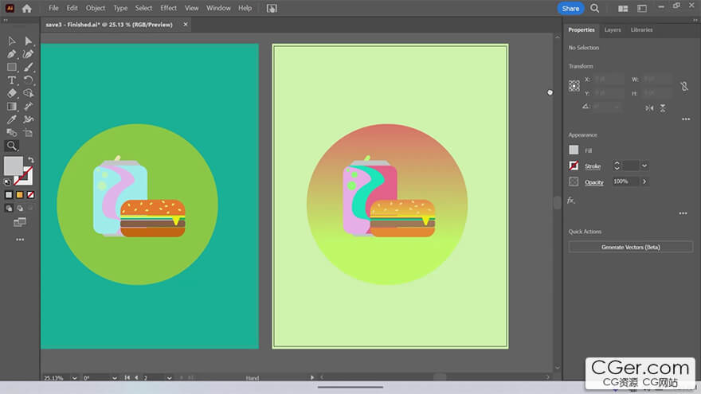Pick the Eyedropper tool
This screenshot has height=394, width=701.
click(x=12, y=119)
